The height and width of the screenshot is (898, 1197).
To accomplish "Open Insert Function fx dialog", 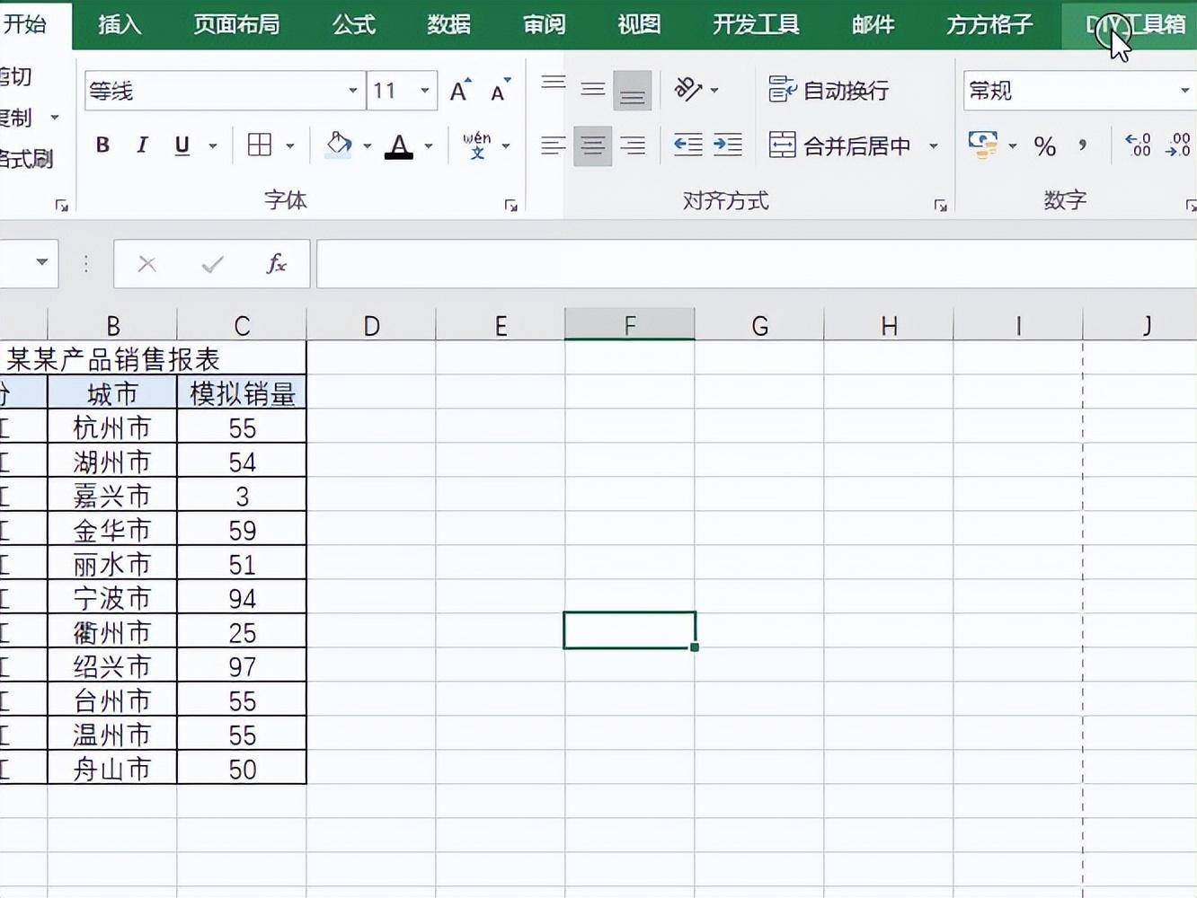I will pyautogui.click(x=277, y=264).
